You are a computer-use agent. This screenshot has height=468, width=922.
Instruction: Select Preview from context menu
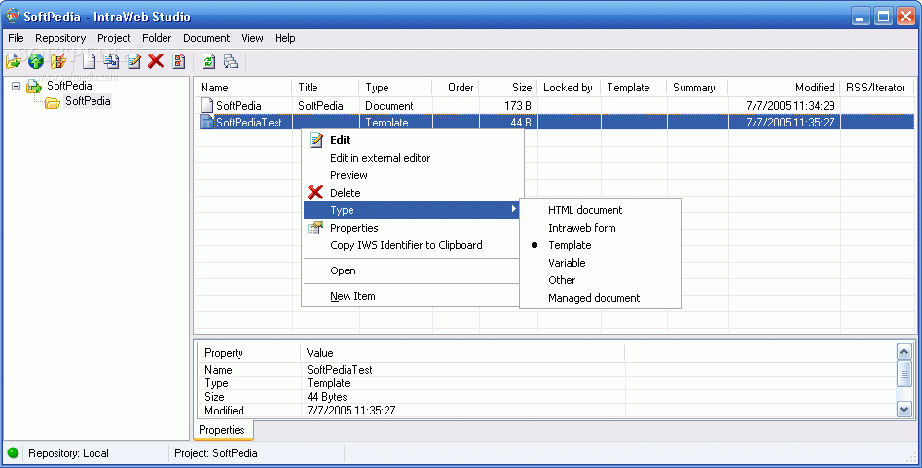(349, 175)
